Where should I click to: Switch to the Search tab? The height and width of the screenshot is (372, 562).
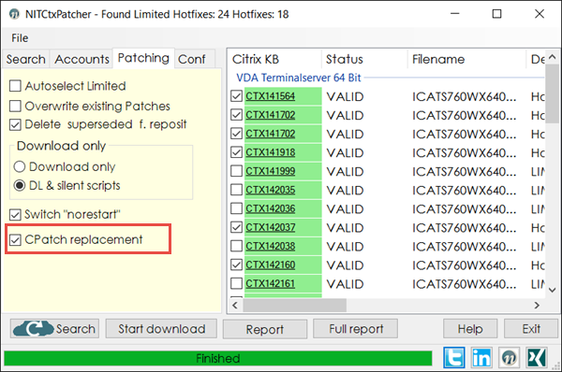[26, 59]
